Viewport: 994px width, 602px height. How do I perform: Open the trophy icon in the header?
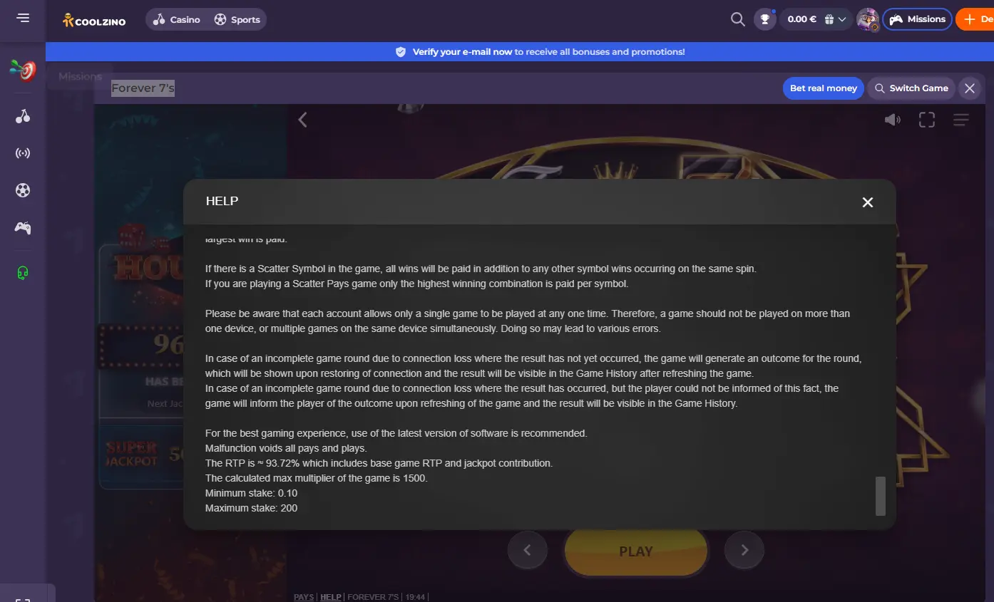pyautogui.click(x=765, y=19)
